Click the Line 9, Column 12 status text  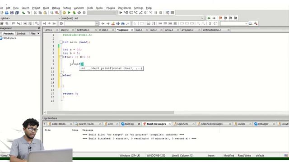click(x=182, y=155)
